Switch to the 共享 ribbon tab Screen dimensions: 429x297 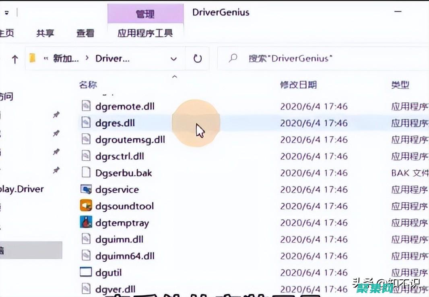click(x=45, y=33)
